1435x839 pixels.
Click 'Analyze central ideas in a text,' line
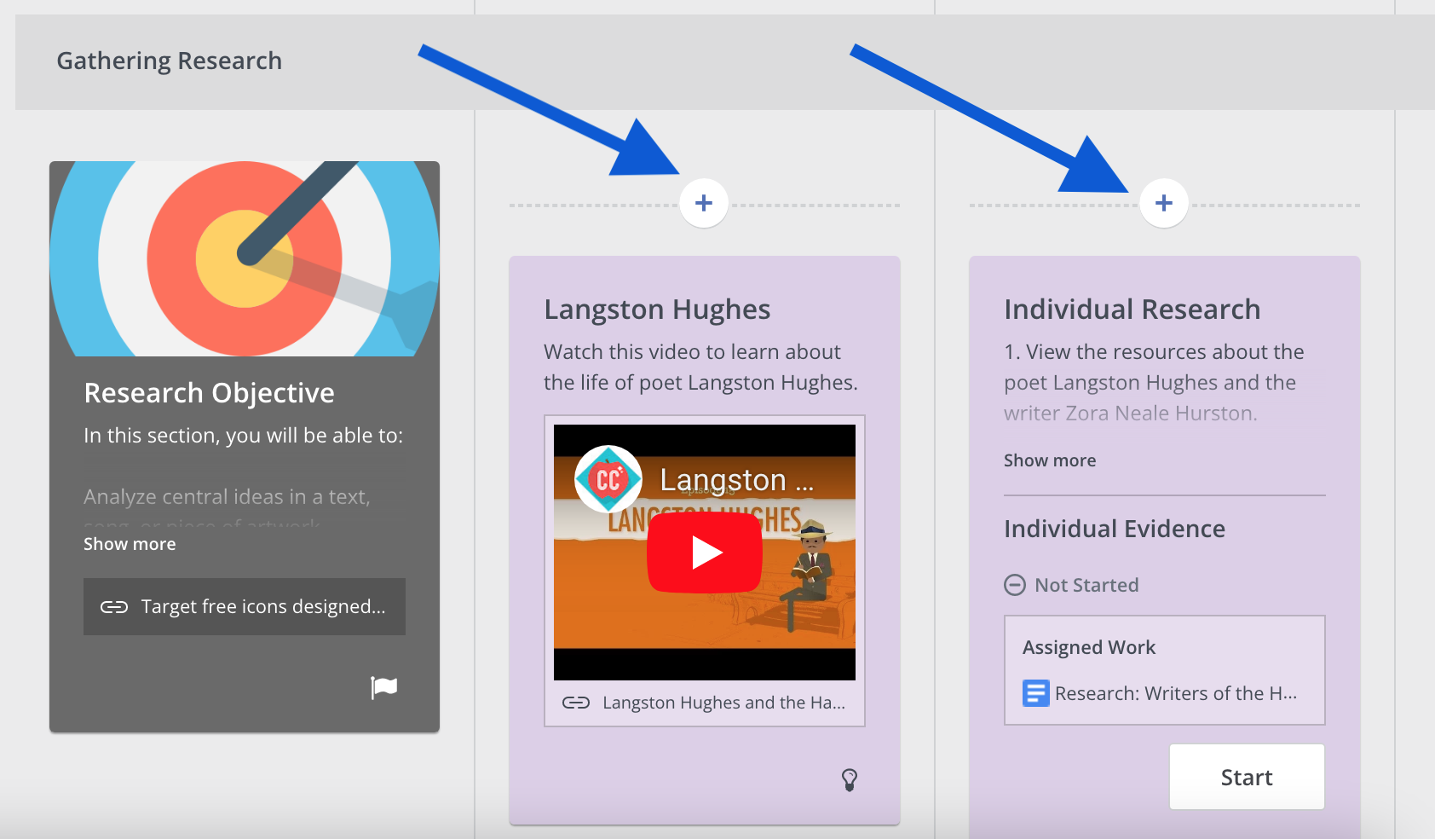click(x=227, y=497)
